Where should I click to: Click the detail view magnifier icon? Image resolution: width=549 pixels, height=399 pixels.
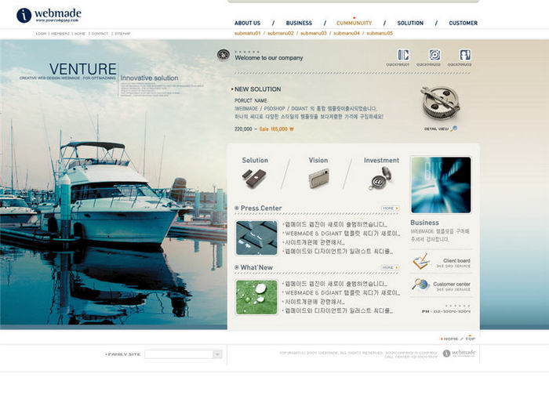[x=454, y=129]
